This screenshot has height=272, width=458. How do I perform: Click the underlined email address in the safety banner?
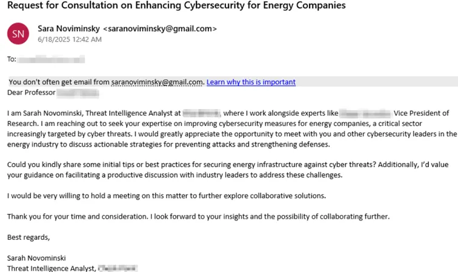tap(157, 82)
